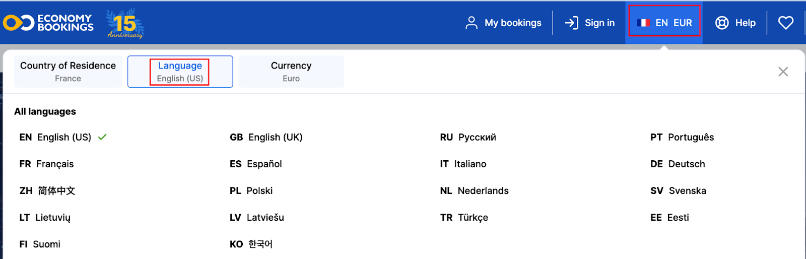The image size is (806, 259).
Task: Open My bookings link
Action: pyautogui.click(x=513, y=23)
